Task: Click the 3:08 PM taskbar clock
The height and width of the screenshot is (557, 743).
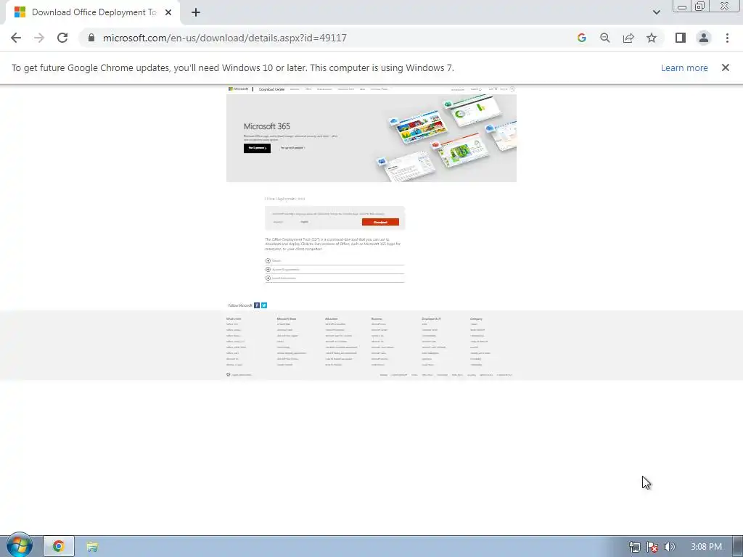Action: (x=706, y=547)
